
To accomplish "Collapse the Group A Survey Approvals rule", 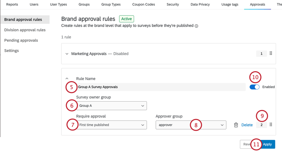I will [67, 79].
